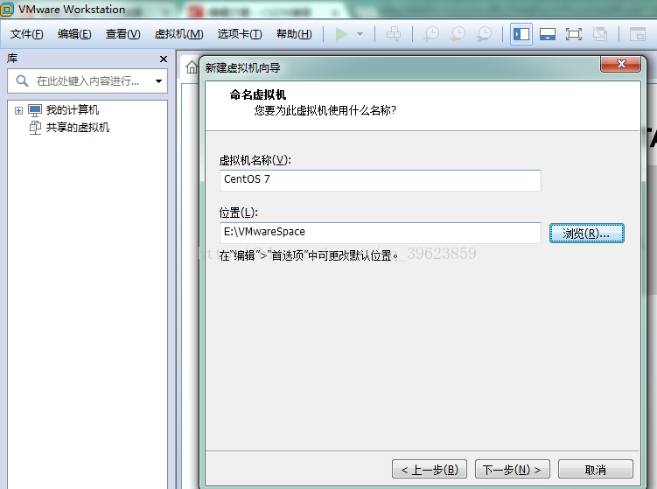Screen dimensions: 657x489
Task: Click the 浏览(R)... browse button
Action: (587, 233)
